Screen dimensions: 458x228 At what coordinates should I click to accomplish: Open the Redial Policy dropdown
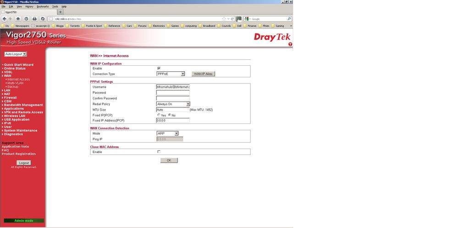coord(173,104)
